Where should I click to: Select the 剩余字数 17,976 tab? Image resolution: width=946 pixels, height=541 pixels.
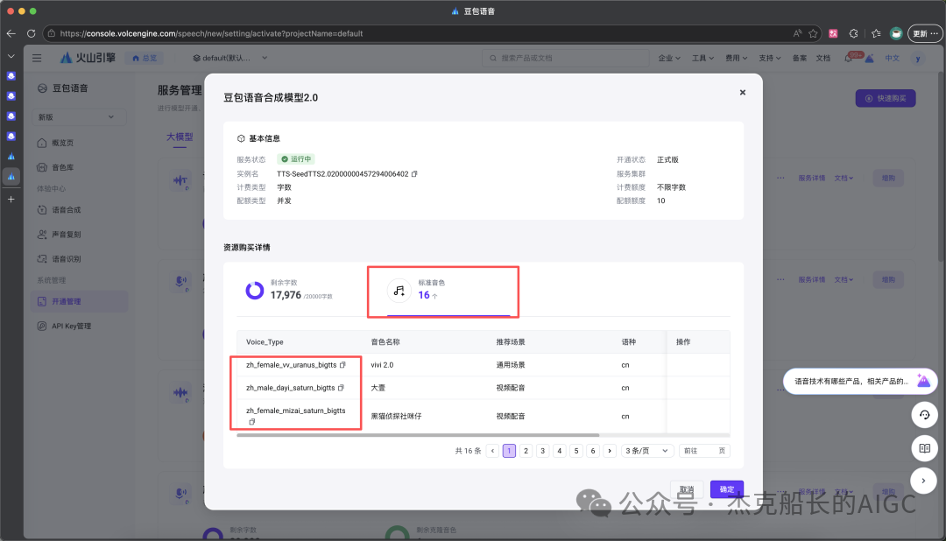point(289,291)
